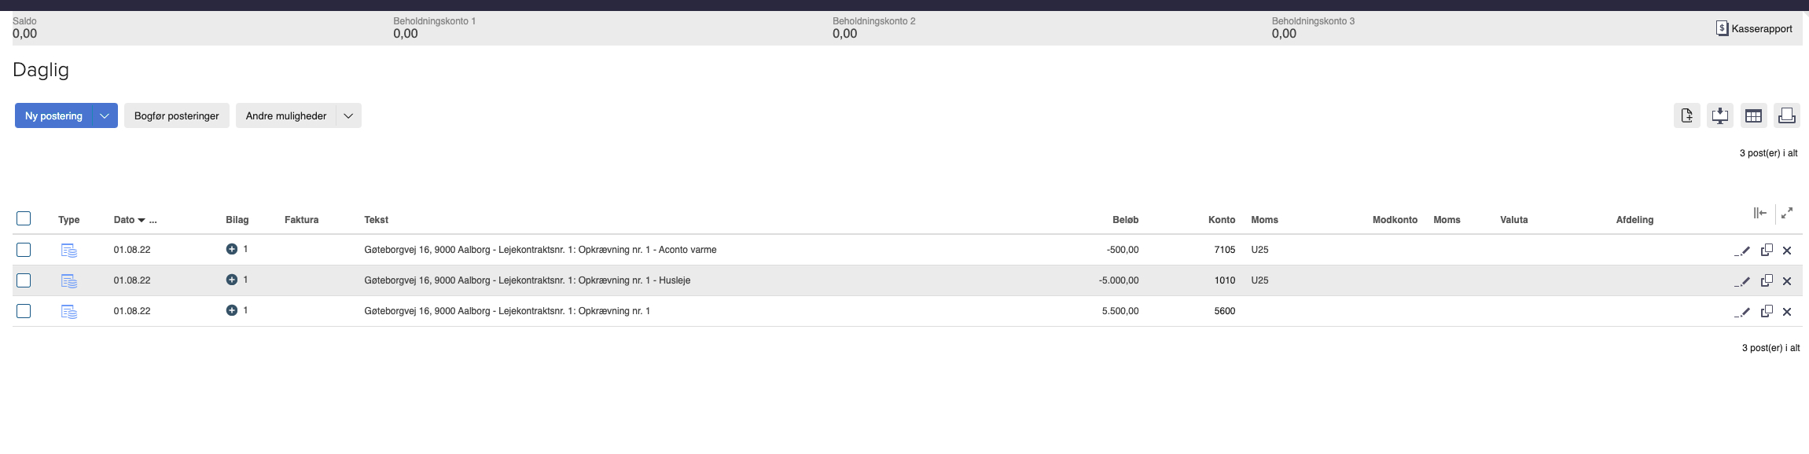Screen dimensions: 1809x454
Task: Click the Afdeling column header
Action: point(1635,220)
